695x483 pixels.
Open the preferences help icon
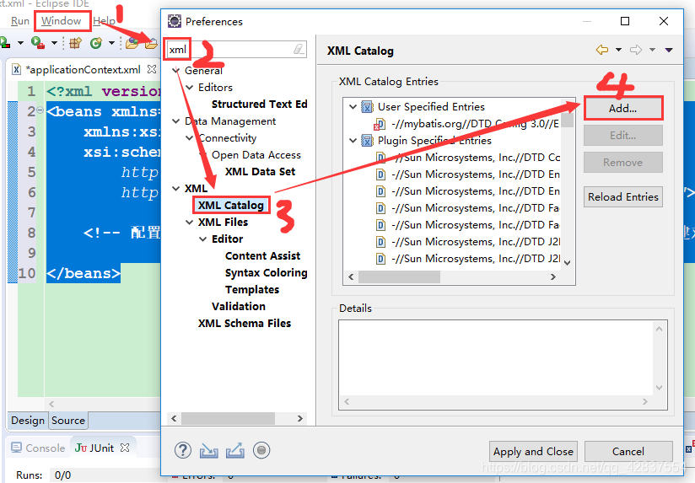(183, 451)
